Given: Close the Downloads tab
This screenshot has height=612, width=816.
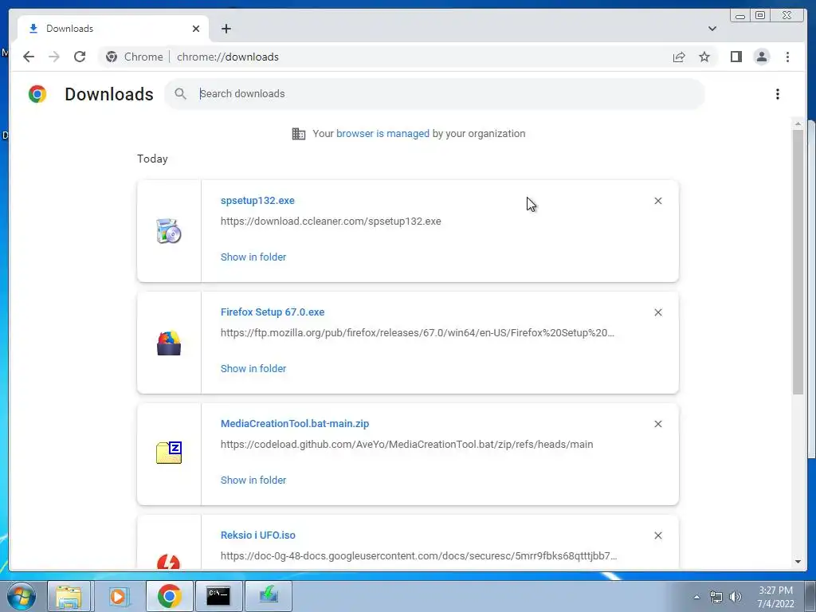Looking at the screenshot, I should point(196,29).
